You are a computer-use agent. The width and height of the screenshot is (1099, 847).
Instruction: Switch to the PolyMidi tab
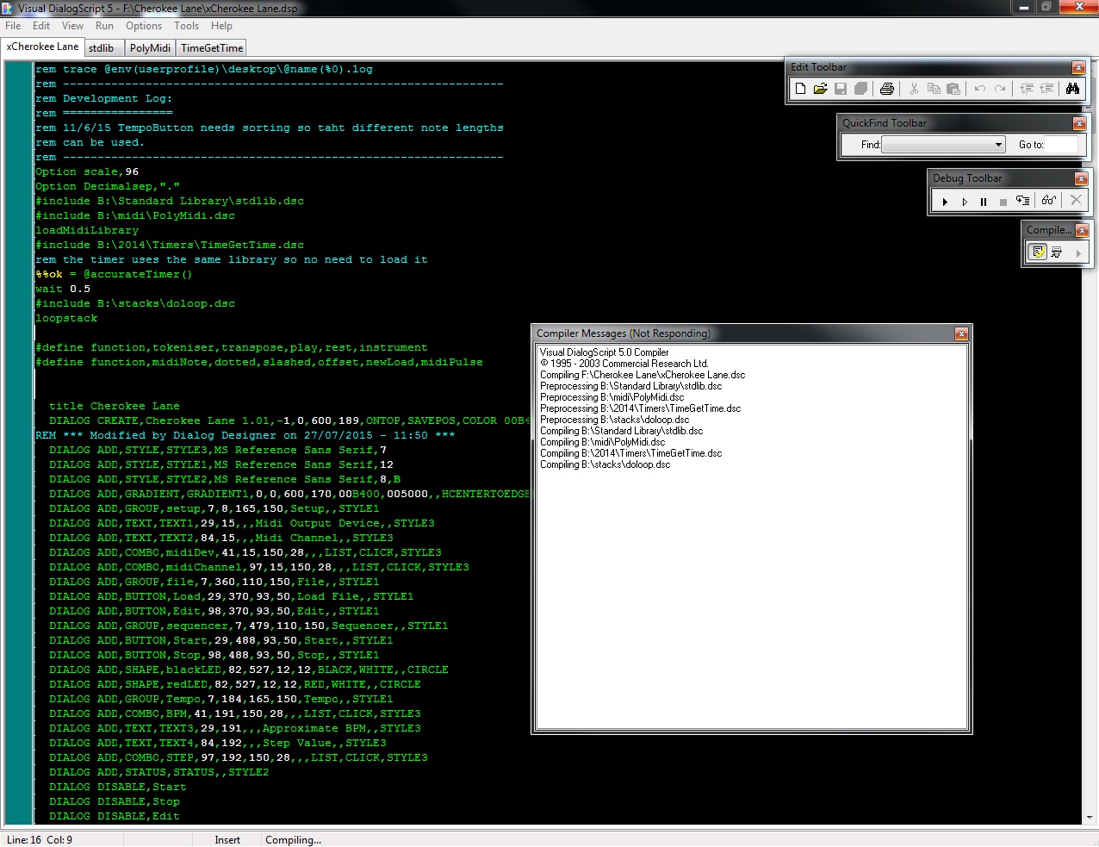pyautogui.click(x=150, y=48)
